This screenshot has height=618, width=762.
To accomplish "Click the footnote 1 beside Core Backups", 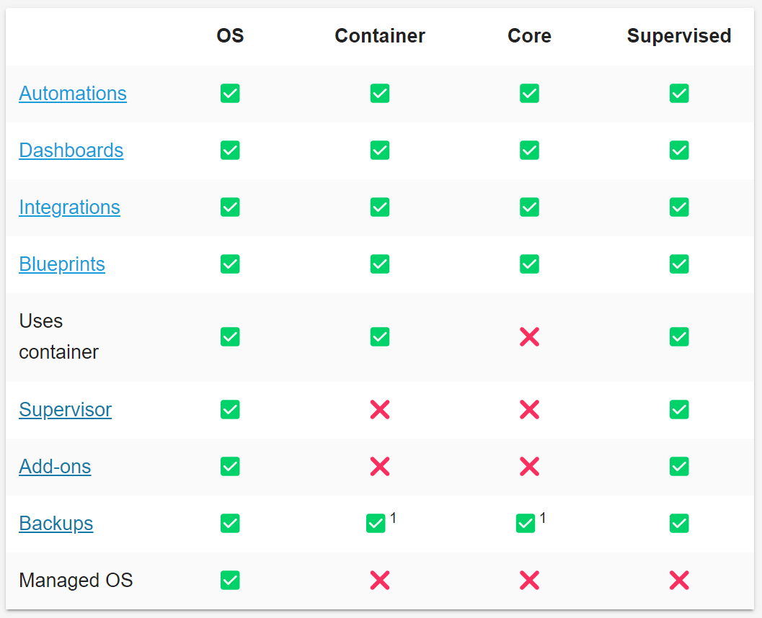I will 543,518.
